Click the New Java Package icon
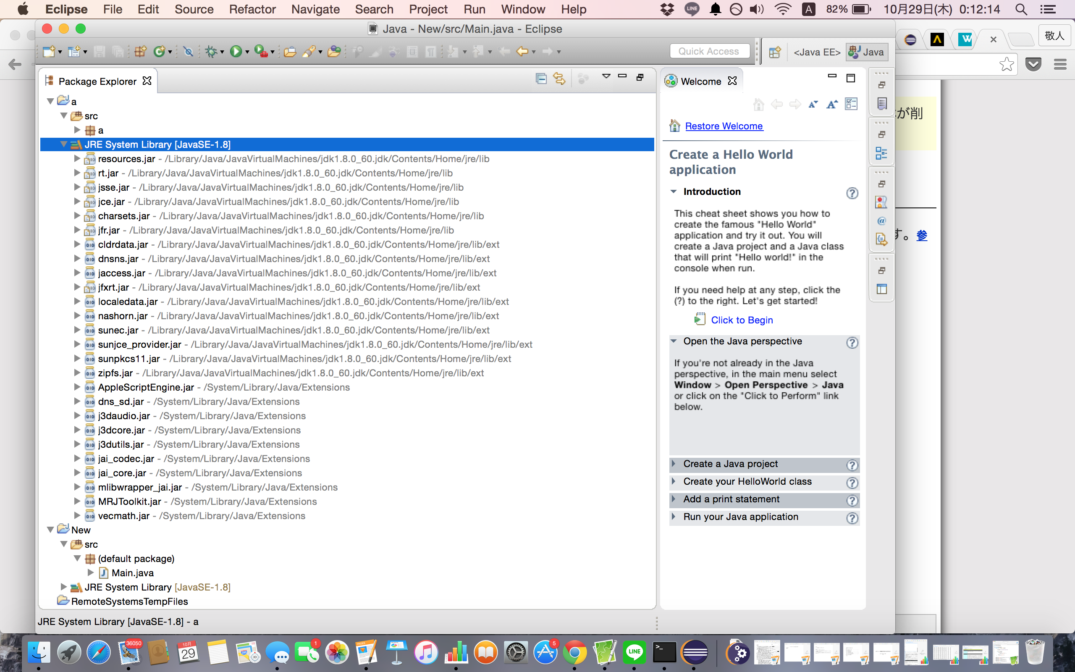 140,52
